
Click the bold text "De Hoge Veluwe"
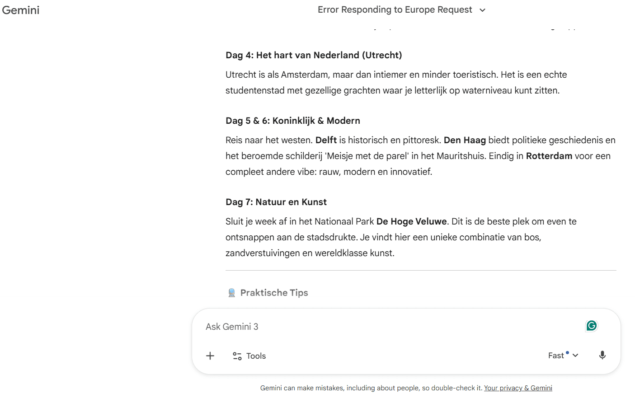tap(411, 221)
